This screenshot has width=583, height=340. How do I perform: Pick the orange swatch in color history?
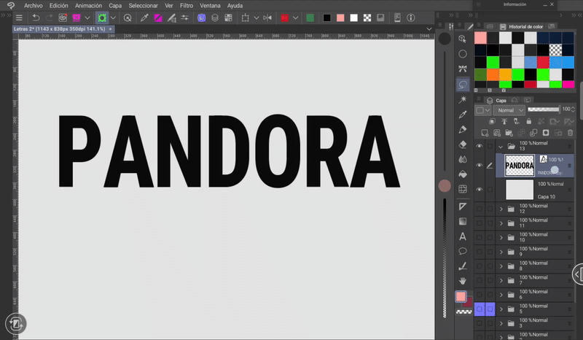coord(493,74)
